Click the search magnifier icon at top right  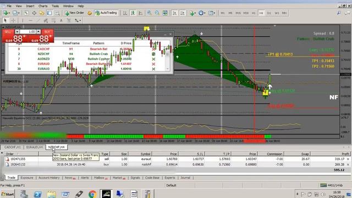coord(339,13)
